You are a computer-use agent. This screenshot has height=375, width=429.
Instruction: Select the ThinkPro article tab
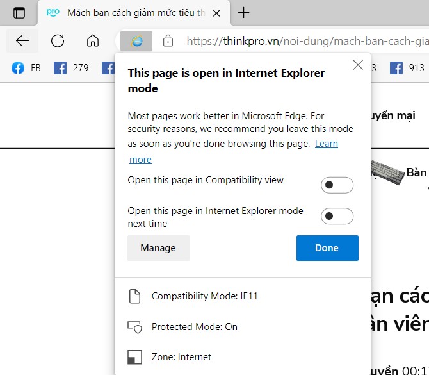134,13
